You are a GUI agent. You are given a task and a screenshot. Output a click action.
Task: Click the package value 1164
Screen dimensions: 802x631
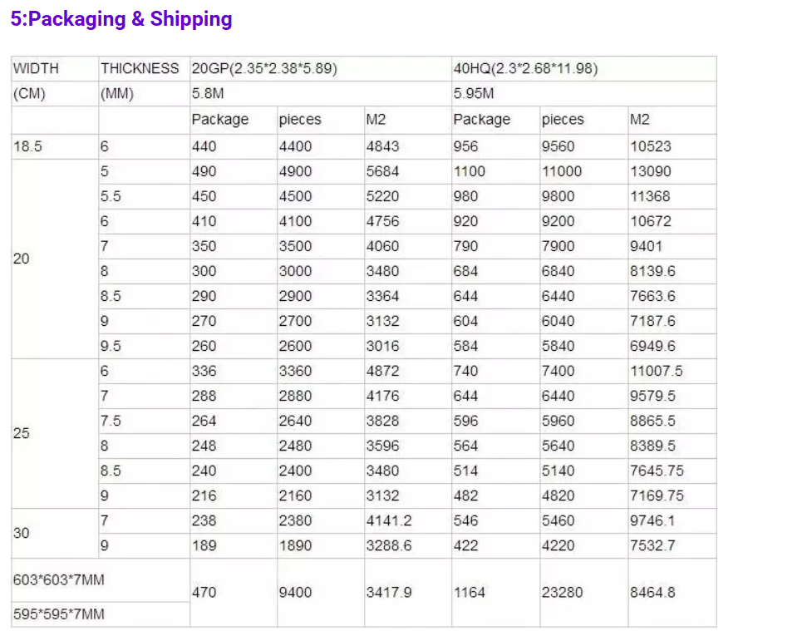469,593
